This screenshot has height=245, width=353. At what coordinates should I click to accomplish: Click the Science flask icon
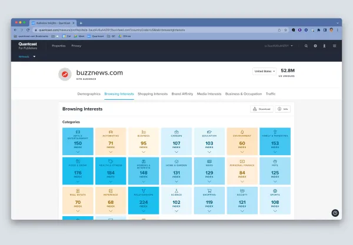coord(176,191)
